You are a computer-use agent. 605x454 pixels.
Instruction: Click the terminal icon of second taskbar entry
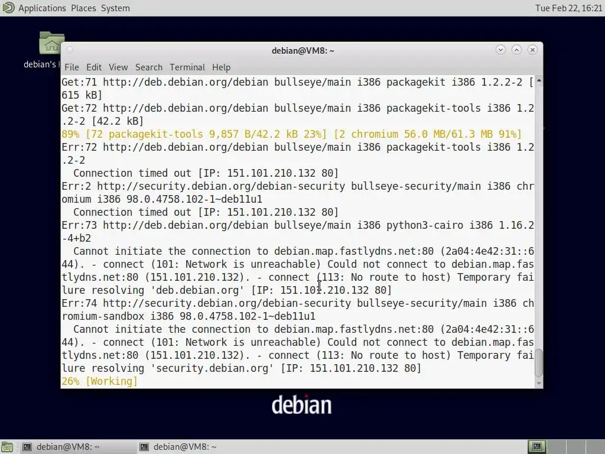coord(144,447)
